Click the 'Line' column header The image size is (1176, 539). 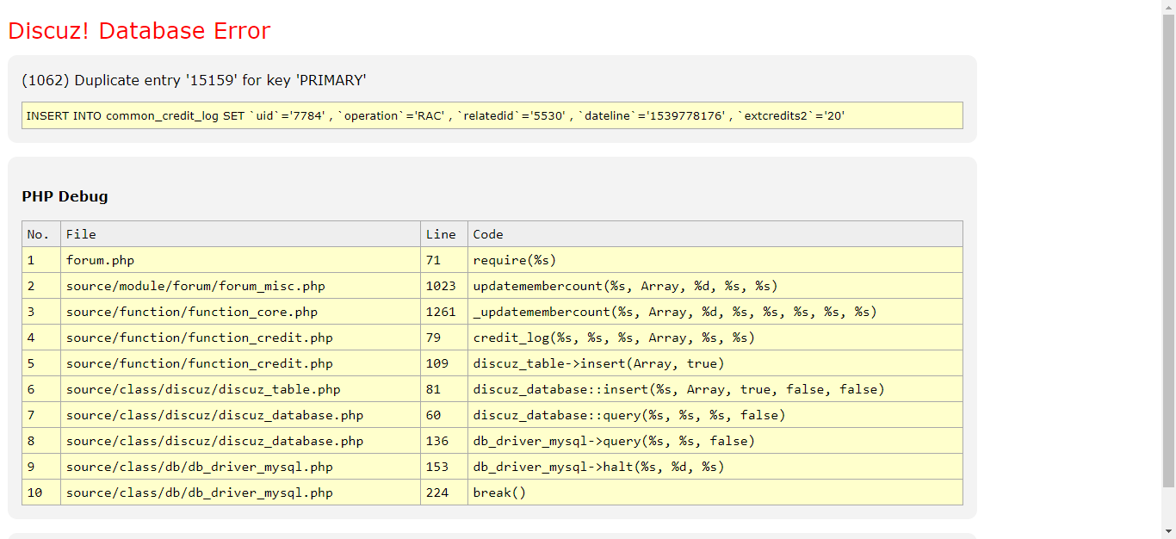(444, 234)
